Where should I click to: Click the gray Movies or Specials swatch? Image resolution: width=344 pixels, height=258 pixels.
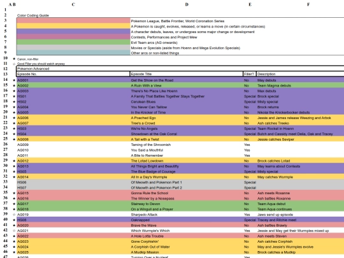pyautogui.click(x=73, y=47)
